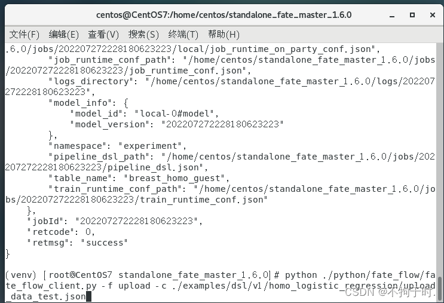Open the 搜索(S) menu
The height and width of the screenshot is (303, 444).
[x=143, y=35]
